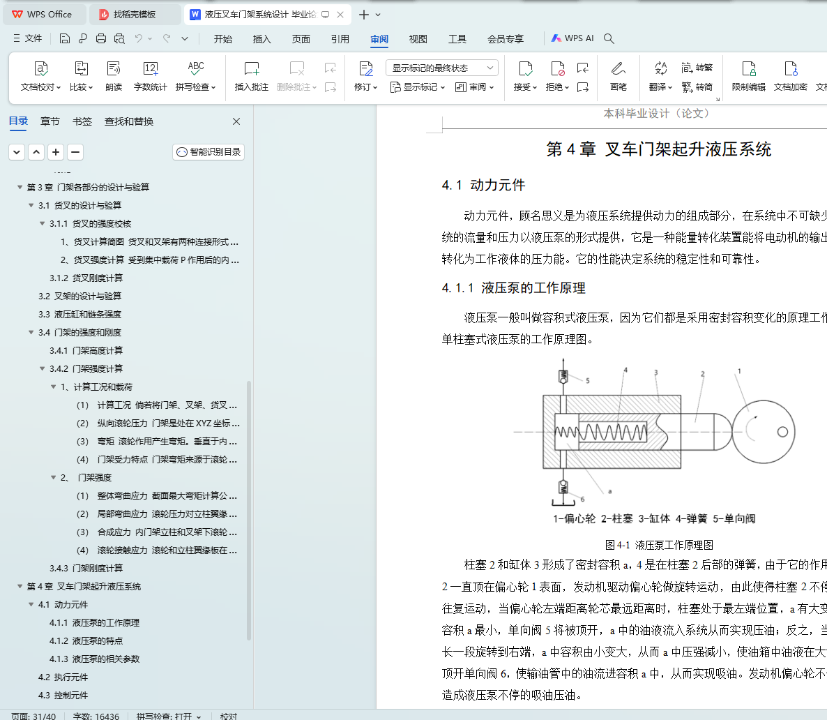827x720 pixels.
Task: Open the 文件 menu
Action: coord(27,38)
